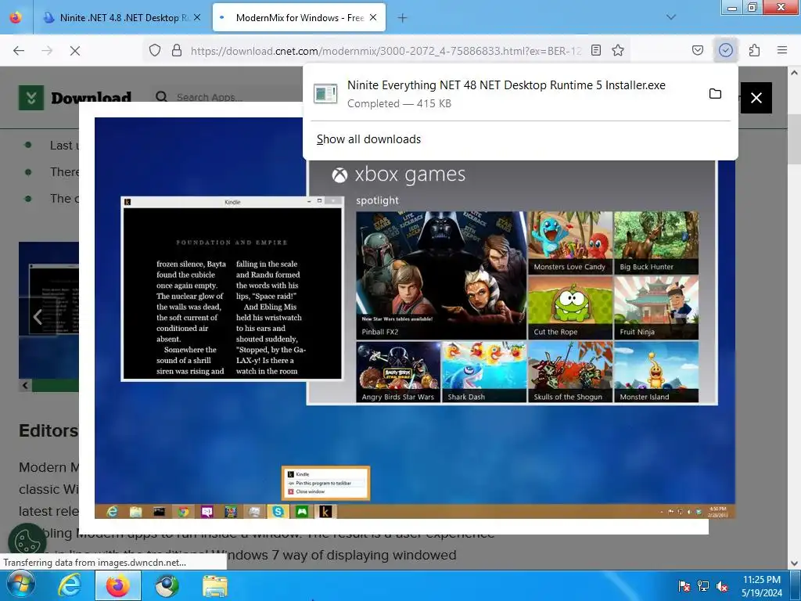This screenshot has width=801, height=601.
Task: Toggle Reader View icon in address bar
Action: [595, 50]
